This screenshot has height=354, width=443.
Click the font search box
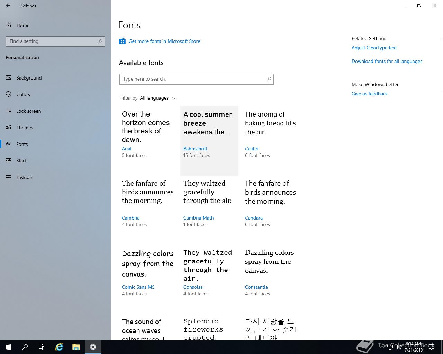click(197, 79)
